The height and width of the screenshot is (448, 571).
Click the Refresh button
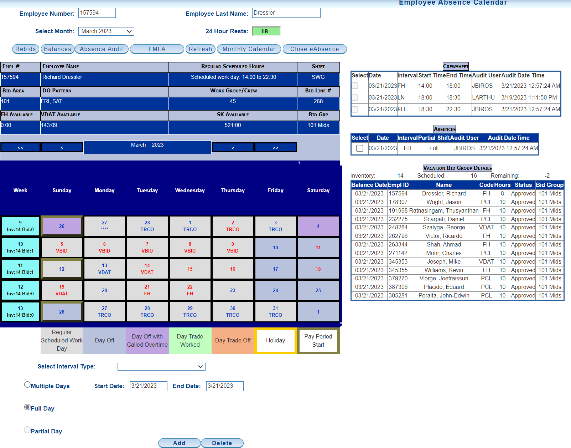[x=200, y=49]
